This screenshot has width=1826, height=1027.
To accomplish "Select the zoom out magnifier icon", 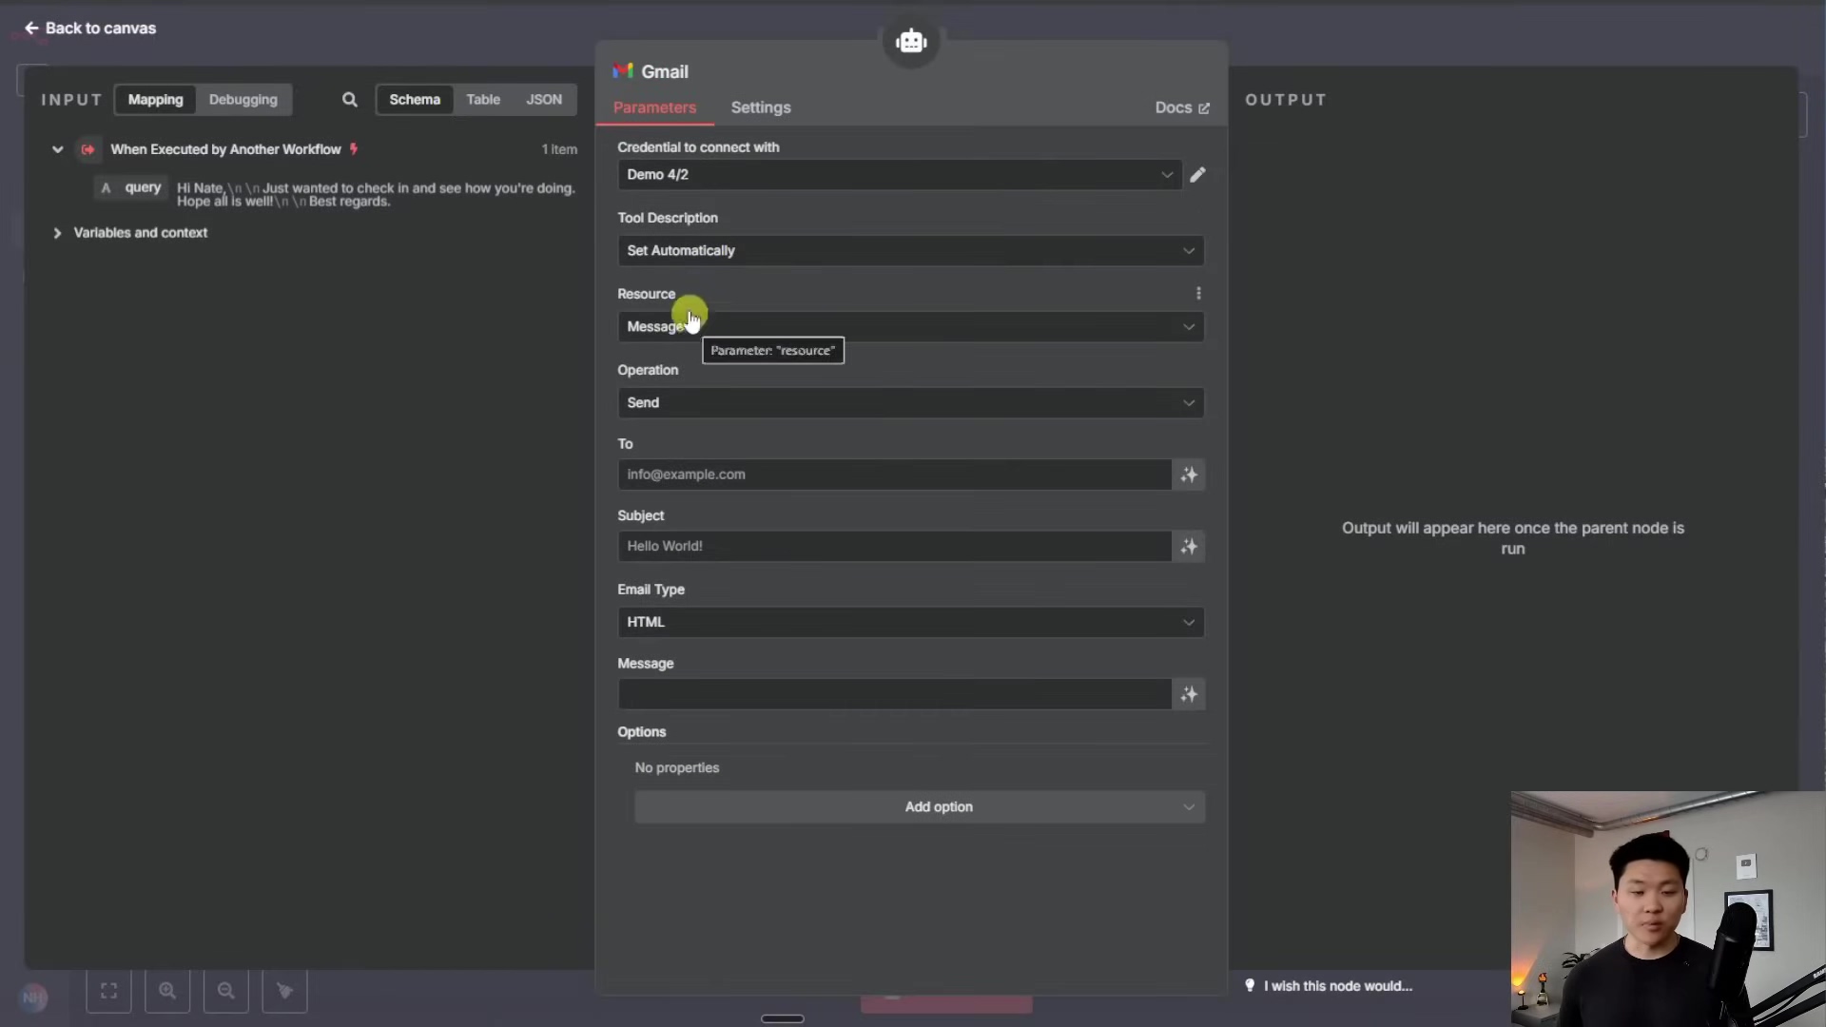I will [226, 991].
